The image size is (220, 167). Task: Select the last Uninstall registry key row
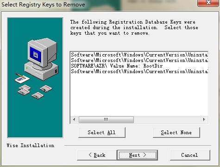[x=139, y=72]
